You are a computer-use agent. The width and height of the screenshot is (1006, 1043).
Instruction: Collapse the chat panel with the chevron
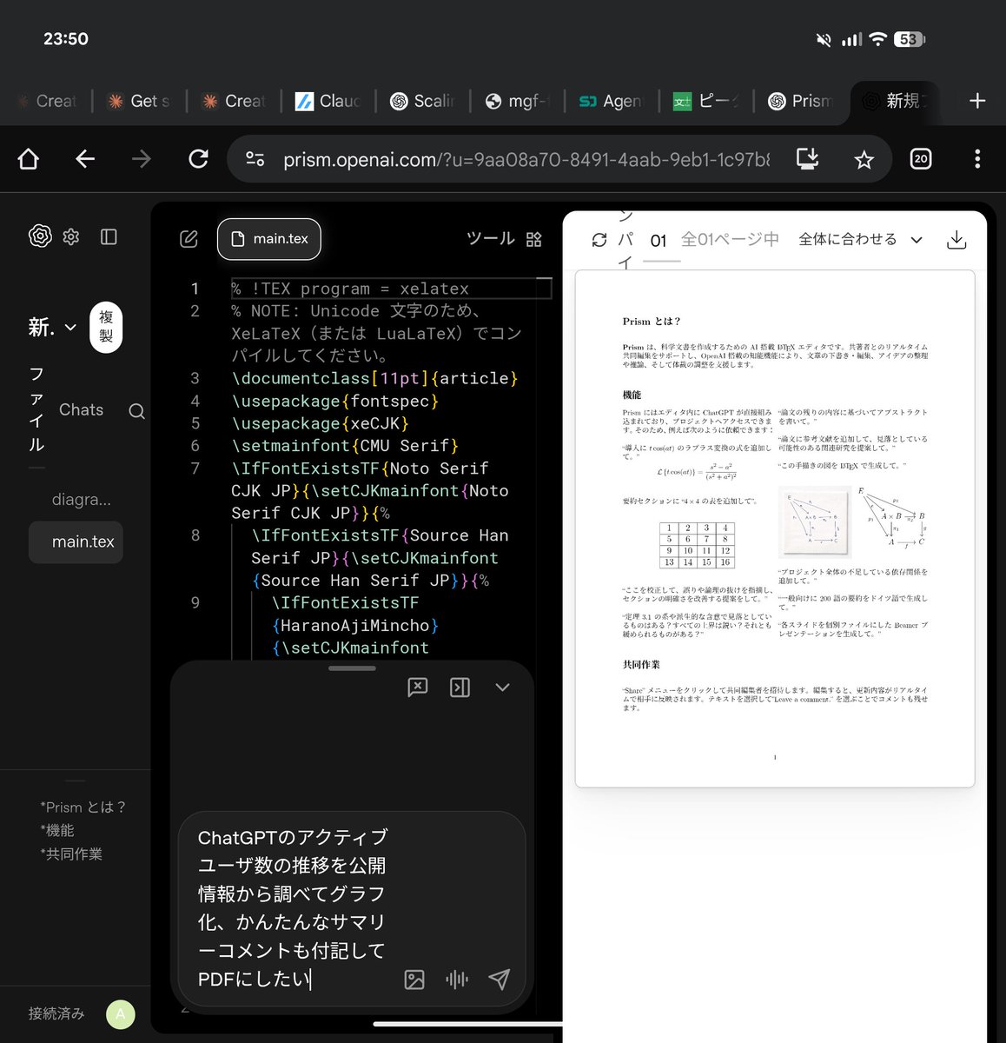click(x=502, y=687)
